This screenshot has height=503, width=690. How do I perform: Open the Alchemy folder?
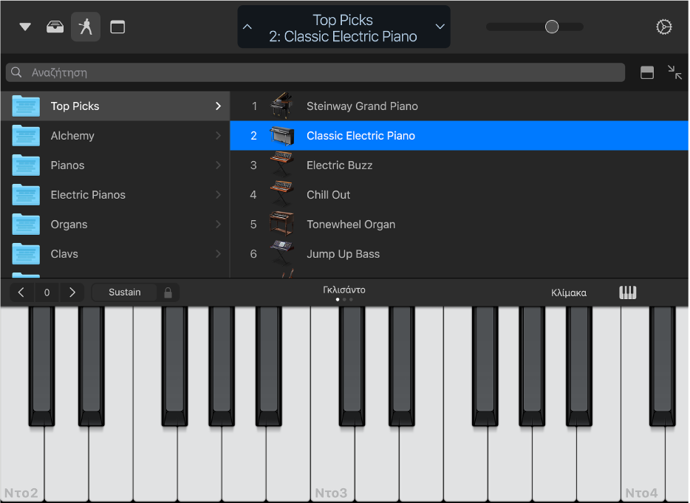click(x=115, y=136)
